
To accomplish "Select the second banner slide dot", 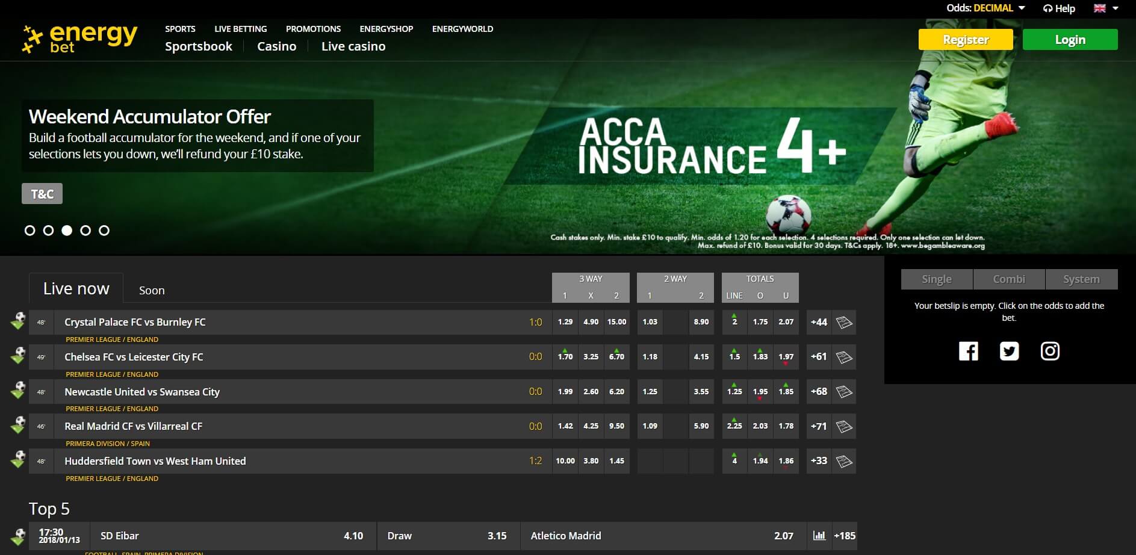I will pyautogui.click(x=48, y=231).
